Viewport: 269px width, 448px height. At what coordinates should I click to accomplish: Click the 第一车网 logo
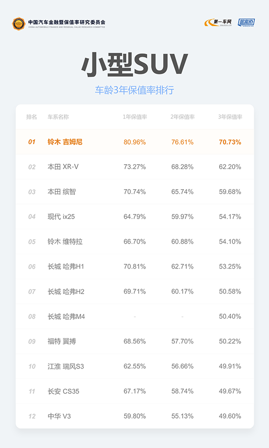tap(218, 23)
